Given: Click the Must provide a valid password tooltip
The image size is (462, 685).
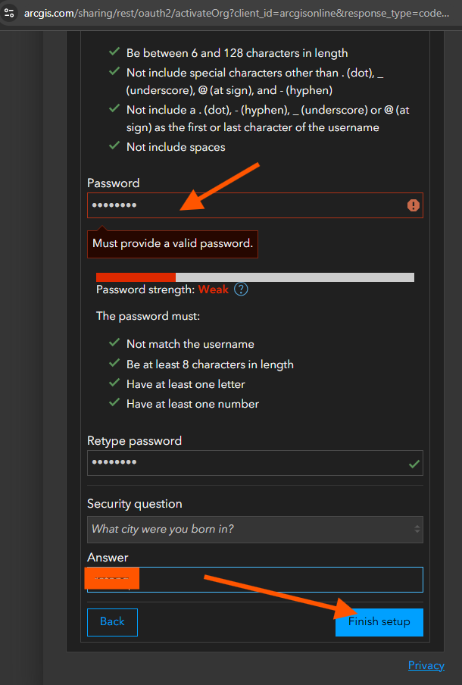Looking at the screenshot, I should coord(173,244).
